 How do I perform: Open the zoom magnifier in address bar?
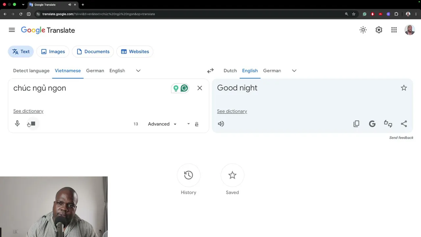tap(346, 14)
